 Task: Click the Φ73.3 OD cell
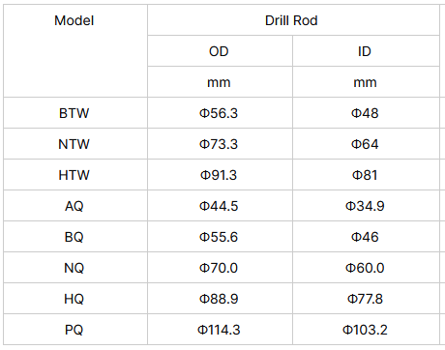pyautogui.click(x=219, y=144)
